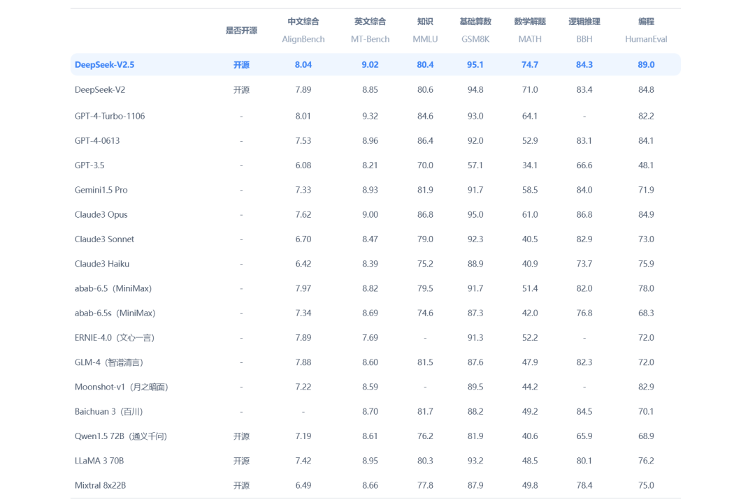This screenshot has height=504, width=755.
Task: Select Mixtral 8x22B row name
Action: pos(100,484)
